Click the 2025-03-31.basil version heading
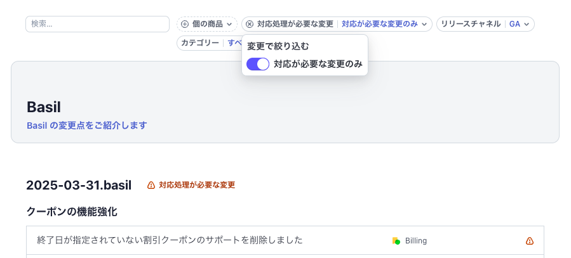Screen dimensions: 571x258 79,185
